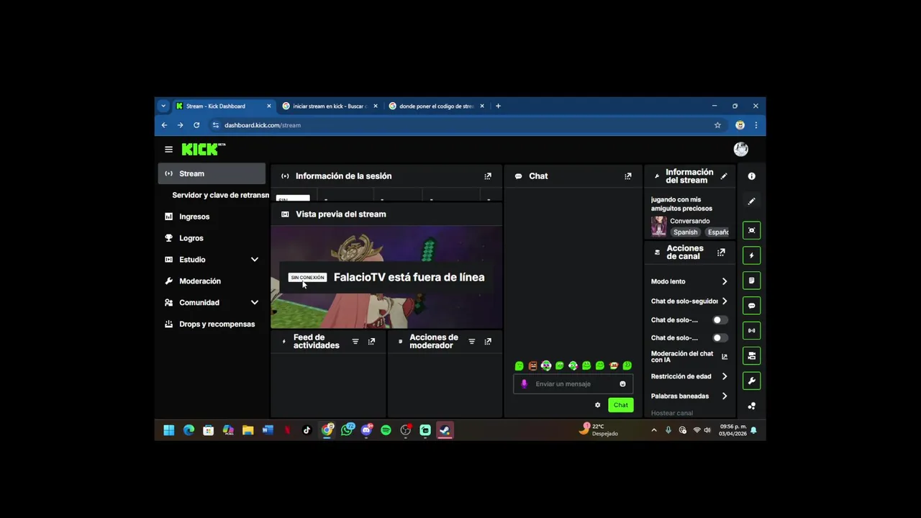
Task: Open the profile avatar menu
Action: point(740,149)
